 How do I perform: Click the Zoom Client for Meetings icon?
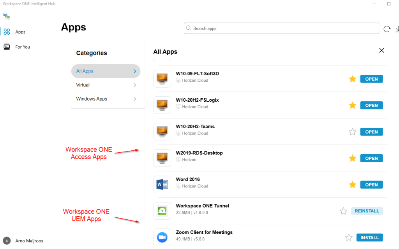click(x=162, y=237)
